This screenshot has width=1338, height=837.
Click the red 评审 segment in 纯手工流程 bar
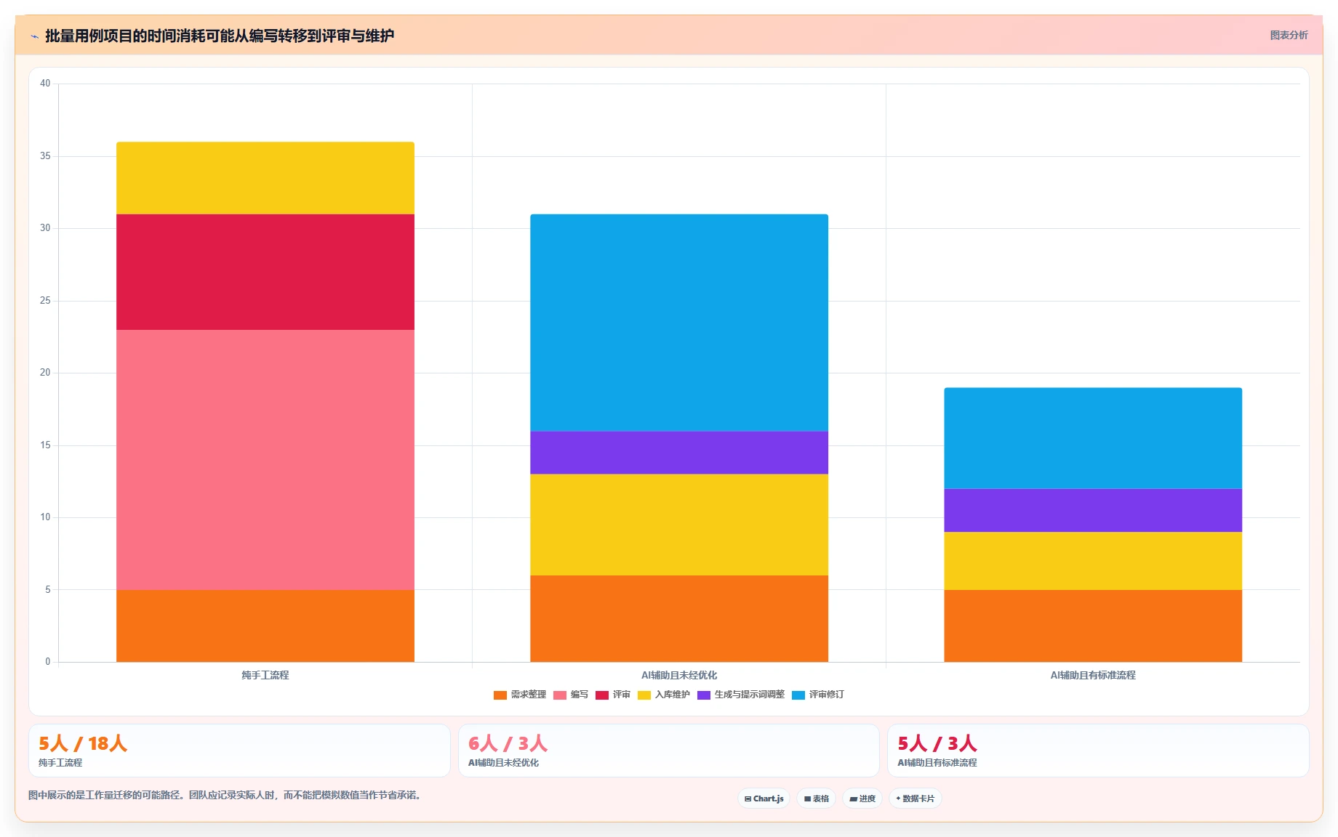pyautogui.click(x=265, y=272)
